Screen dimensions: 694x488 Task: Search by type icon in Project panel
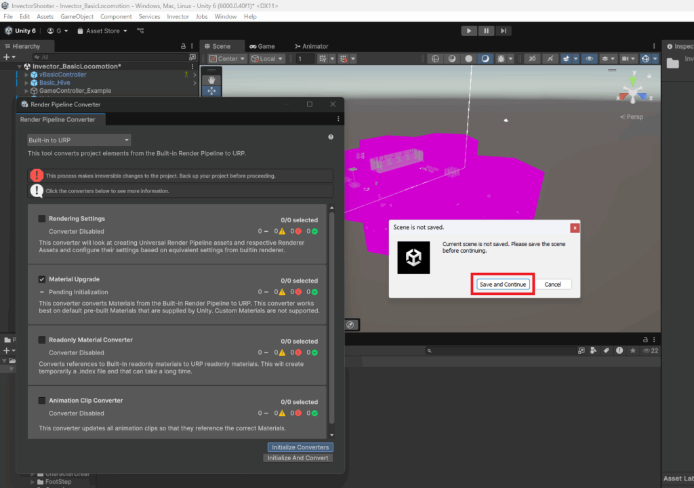coord(593,350)
